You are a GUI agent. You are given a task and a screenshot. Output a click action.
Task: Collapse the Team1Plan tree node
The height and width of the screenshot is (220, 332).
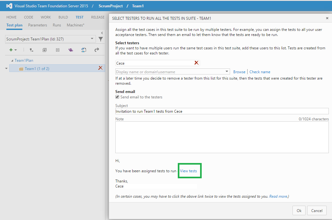point(12,61)
